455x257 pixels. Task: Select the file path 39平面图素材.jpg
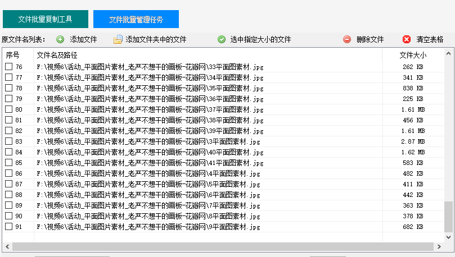pos(150,131)
